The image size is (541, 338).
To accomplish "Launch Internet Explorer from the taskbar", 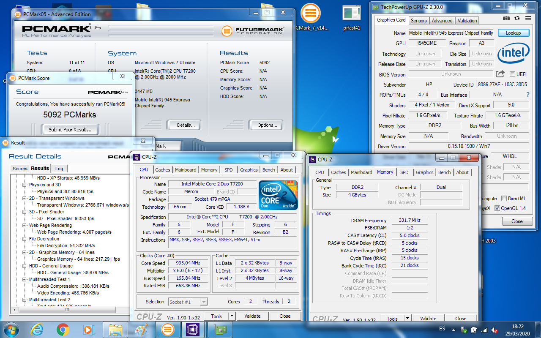I will (x=37, y=329).
